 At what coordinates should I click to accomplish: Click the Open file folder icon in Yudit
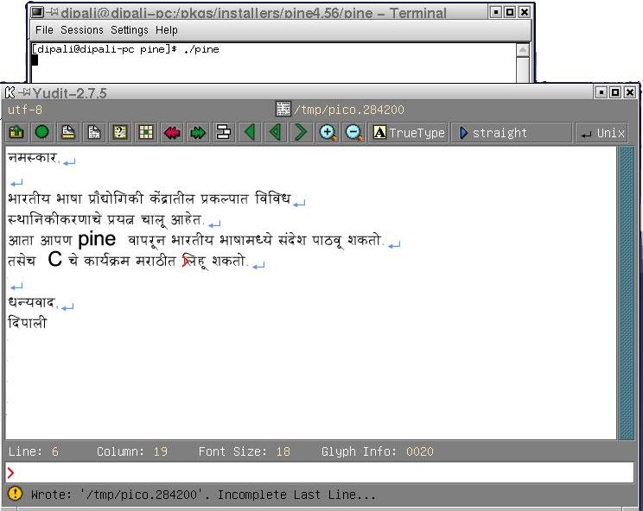[x=16, y=132]
